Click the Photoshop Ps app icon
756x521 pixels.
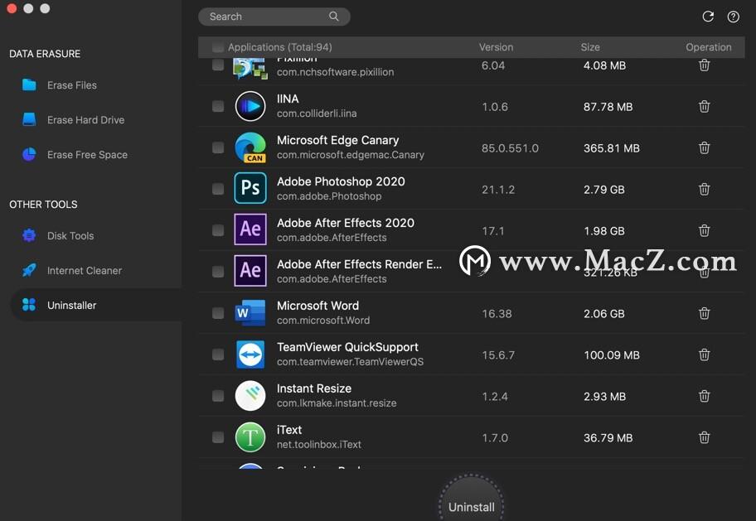(250, 188)
